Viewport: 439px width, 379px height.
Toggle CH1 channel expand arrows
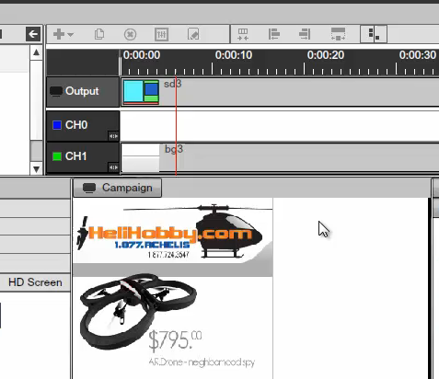click(113, 167)
